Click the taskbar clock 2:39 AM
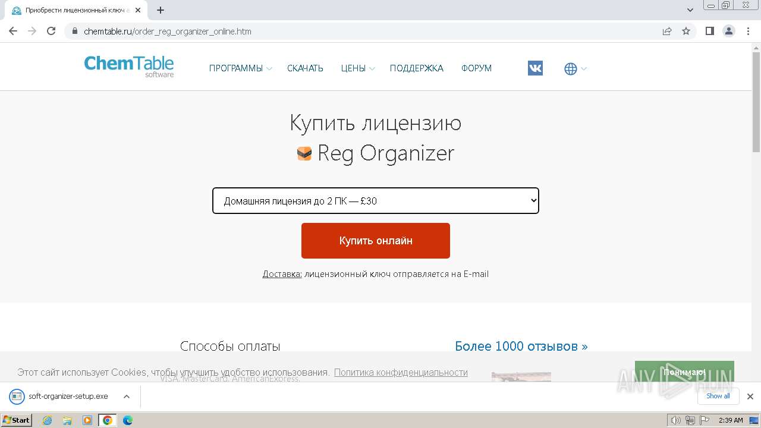The image size is (761, 428). tap(731, 420)
